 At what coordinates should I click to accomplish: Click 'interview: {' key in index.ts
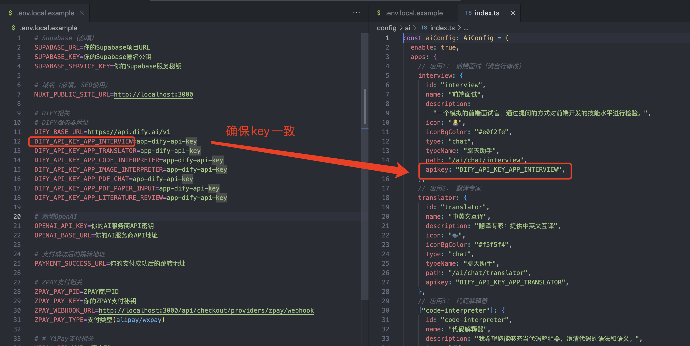tap(441, 76)
